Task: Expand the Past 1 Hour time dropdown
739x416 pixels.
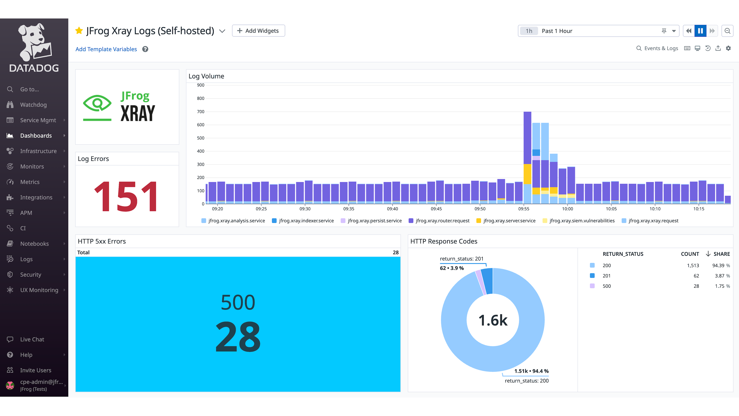Action: pyautogui.click(x=674, y=31)
